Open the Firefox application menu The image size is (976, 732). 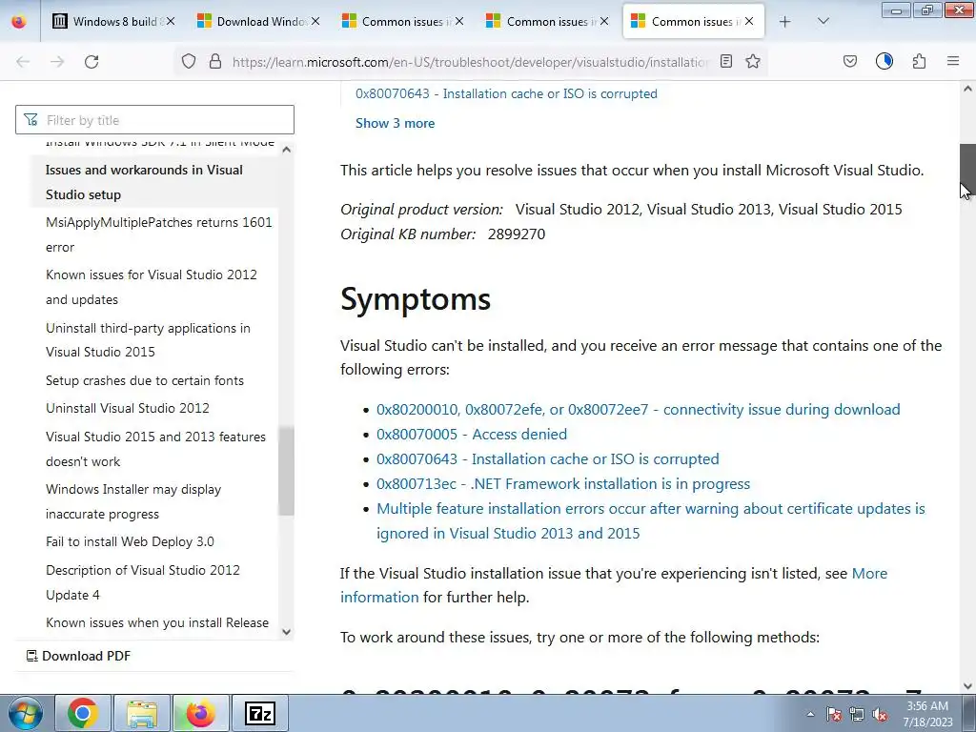(x=953, y=62)
